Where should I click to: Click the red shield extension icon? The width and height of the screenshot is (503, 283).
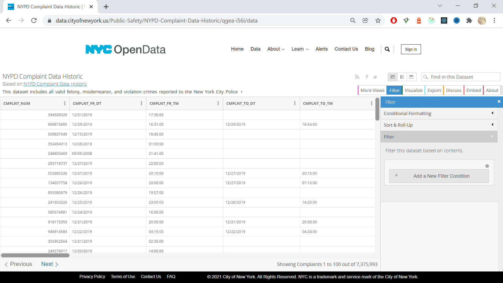click(x=394, y=20)
